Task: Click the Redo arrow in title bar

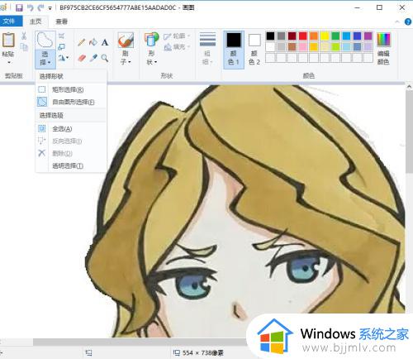Action: (41, 7)
